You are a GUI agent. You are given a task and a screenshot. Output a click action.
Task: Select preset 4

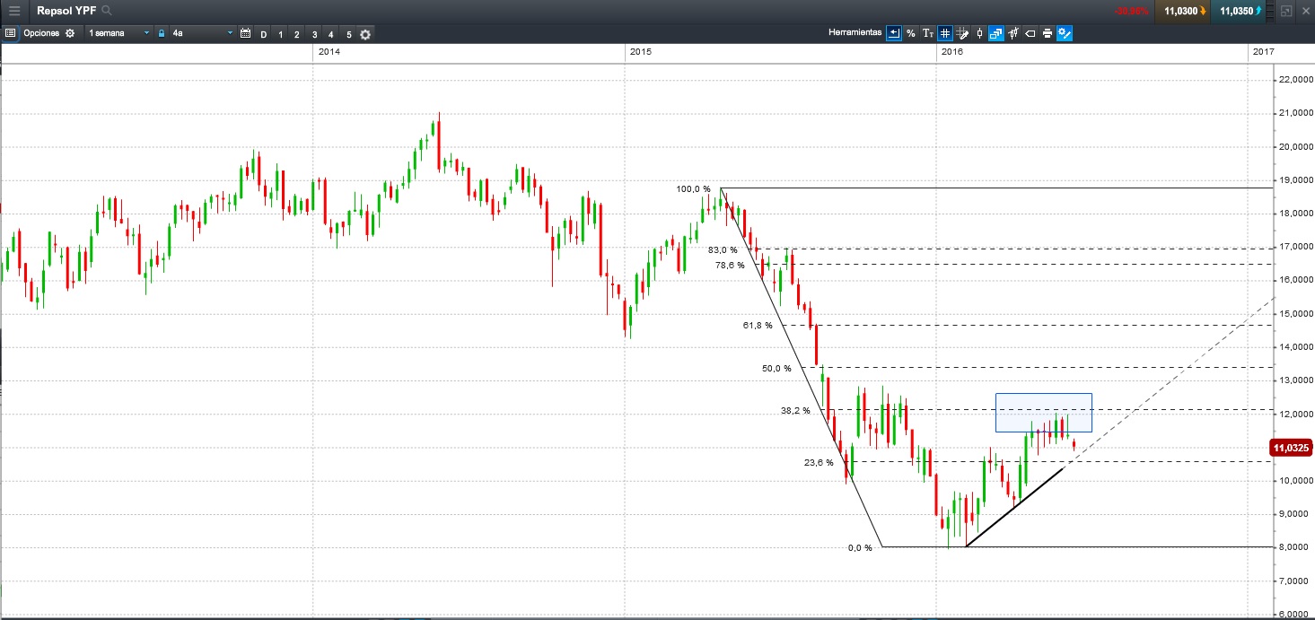[331, 34]
